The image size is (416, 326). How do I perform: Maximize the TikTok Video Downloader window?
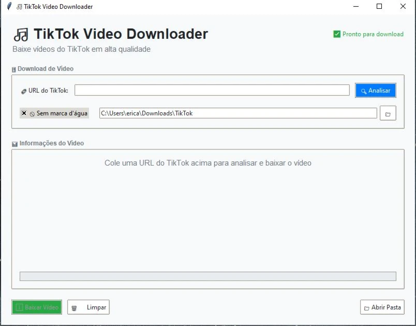[x=379, y=6]
